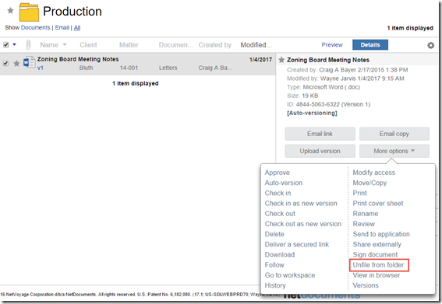Click the Letters document type cell
442x304 pixels.
pos(168,68)
